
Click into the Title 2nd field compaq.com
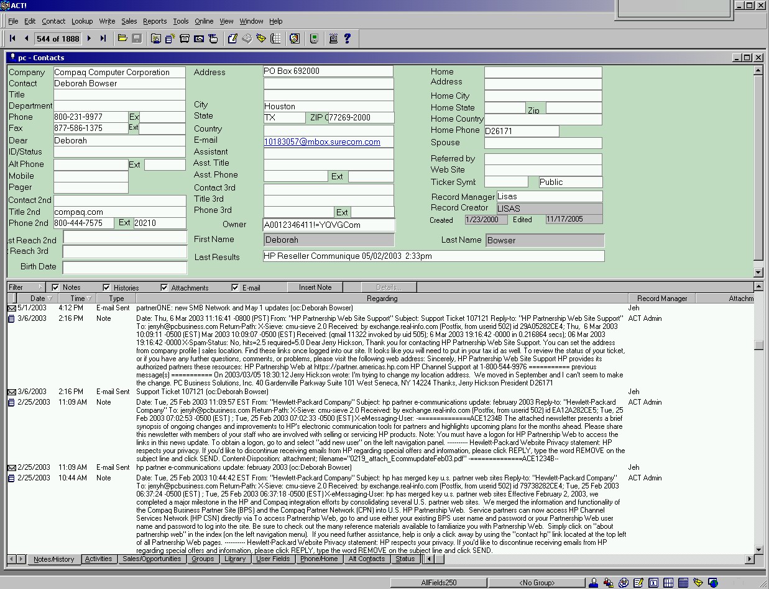(x=119, y=212)
